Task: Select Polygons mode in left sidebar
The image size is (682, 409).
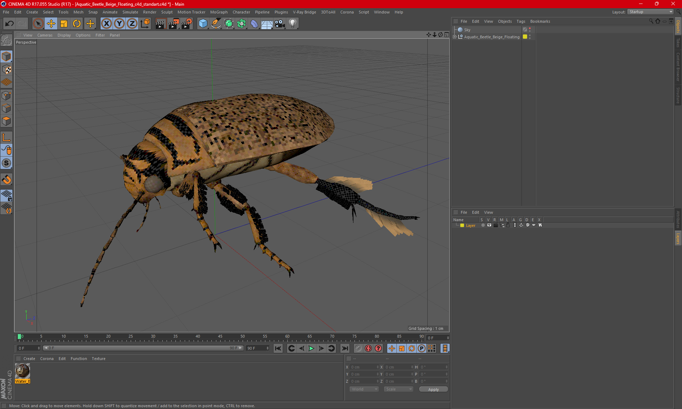Action: tap(6, 121)
